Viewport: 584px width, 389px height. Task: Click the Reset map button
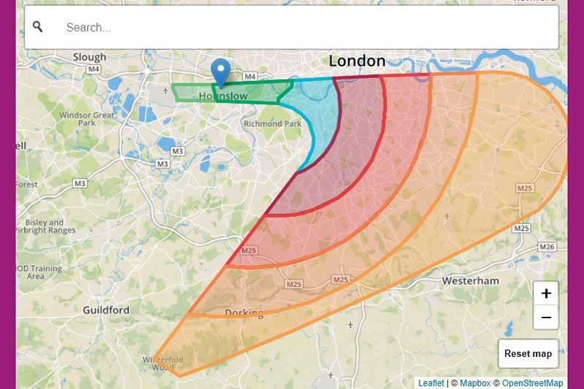[528, 354]
